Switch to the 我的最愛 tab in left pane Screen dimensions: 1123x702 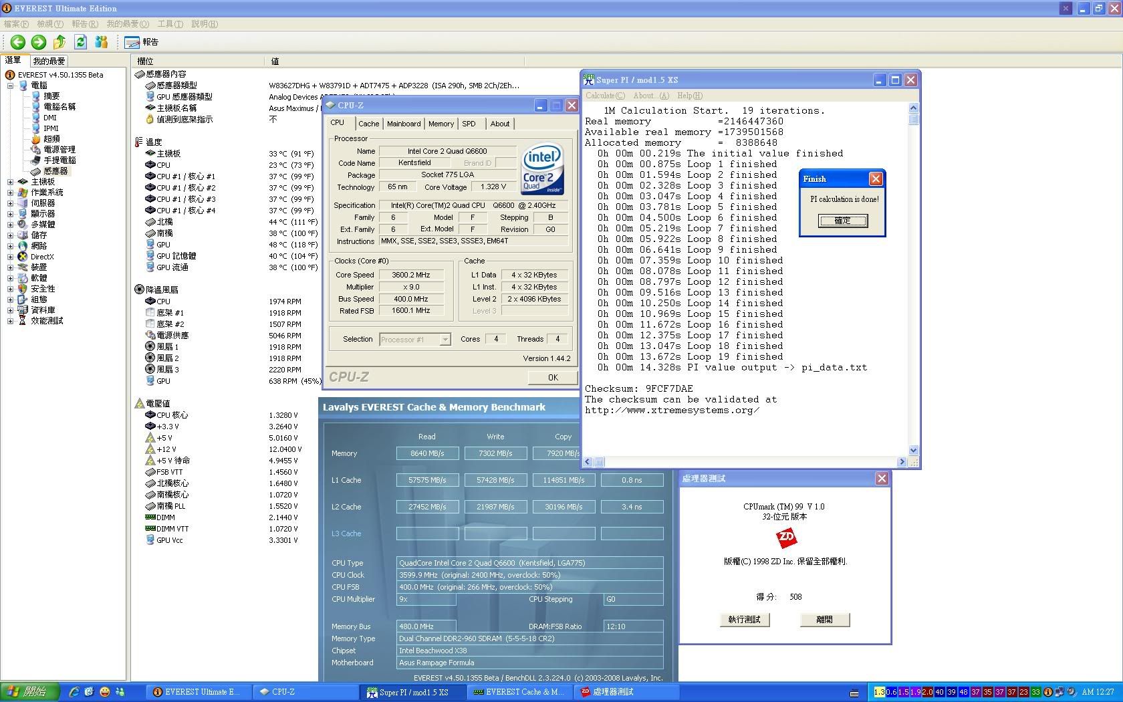[x=49, y=61]
